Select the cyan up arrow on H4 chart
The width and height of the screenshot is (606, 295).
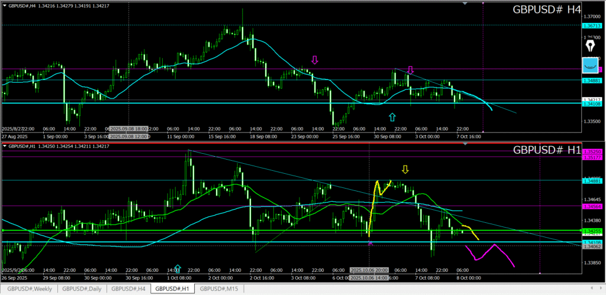392,117
